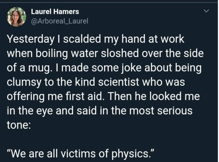Open Laurel Hamers' profile picture
This screenshot has width=219, height=162.
(16, 17)
